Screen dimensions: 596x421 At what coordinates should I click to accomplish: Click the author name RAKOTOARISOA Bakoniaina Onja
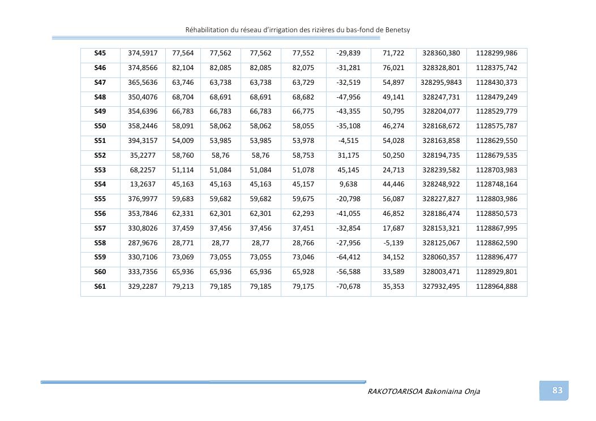click(423, 391)
